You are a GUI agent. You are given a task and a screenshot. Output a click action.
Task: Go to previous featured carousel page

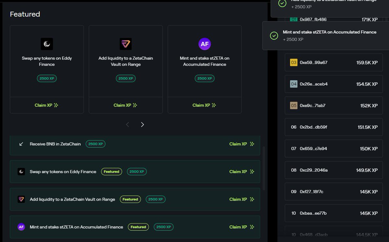click(x=127, y=125)
